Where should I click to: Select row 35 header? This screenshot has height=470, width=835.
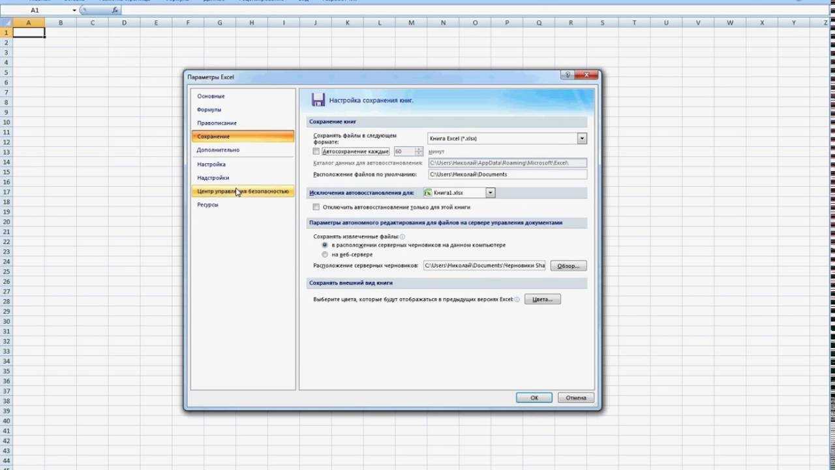click(x=7, y=371)
